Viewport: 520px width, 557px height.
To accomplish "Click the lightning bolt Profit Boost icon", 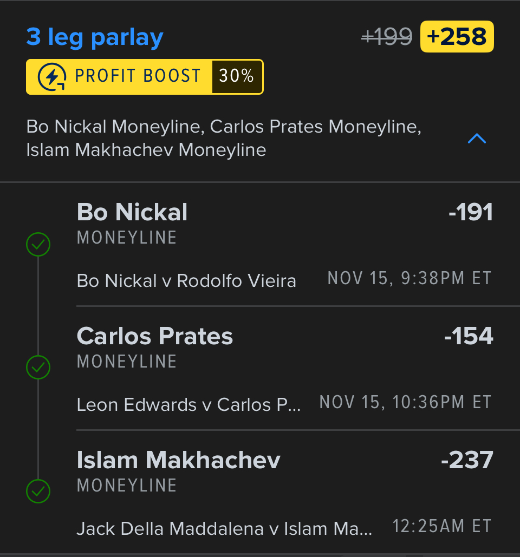I will tap(52, 77).
